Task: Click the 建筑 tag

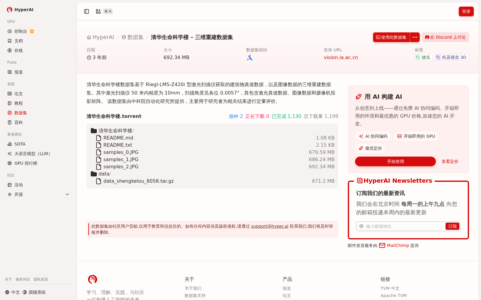Action: tap(424, 57)
